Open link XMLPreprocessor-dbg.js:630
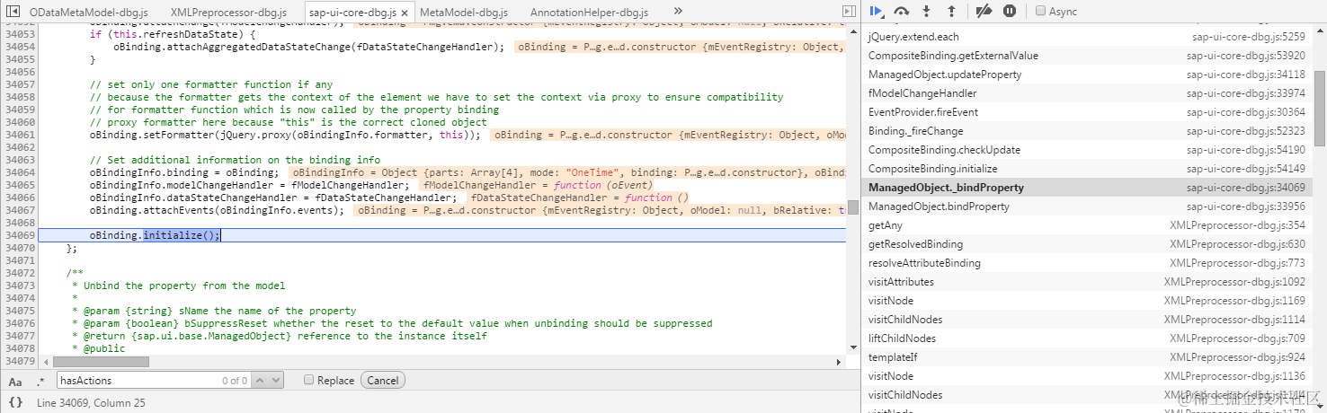 pyautogui.click(x=1237, y=244)
